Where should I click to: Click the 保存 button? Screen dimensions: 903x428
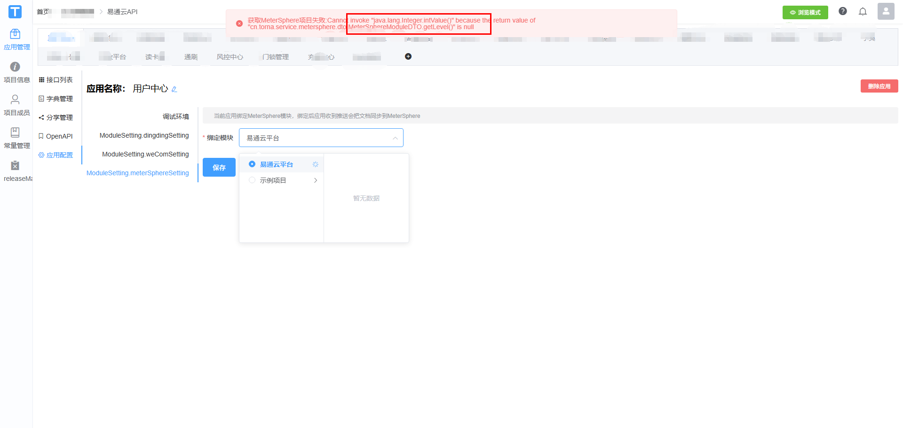(x=219, y=167)
